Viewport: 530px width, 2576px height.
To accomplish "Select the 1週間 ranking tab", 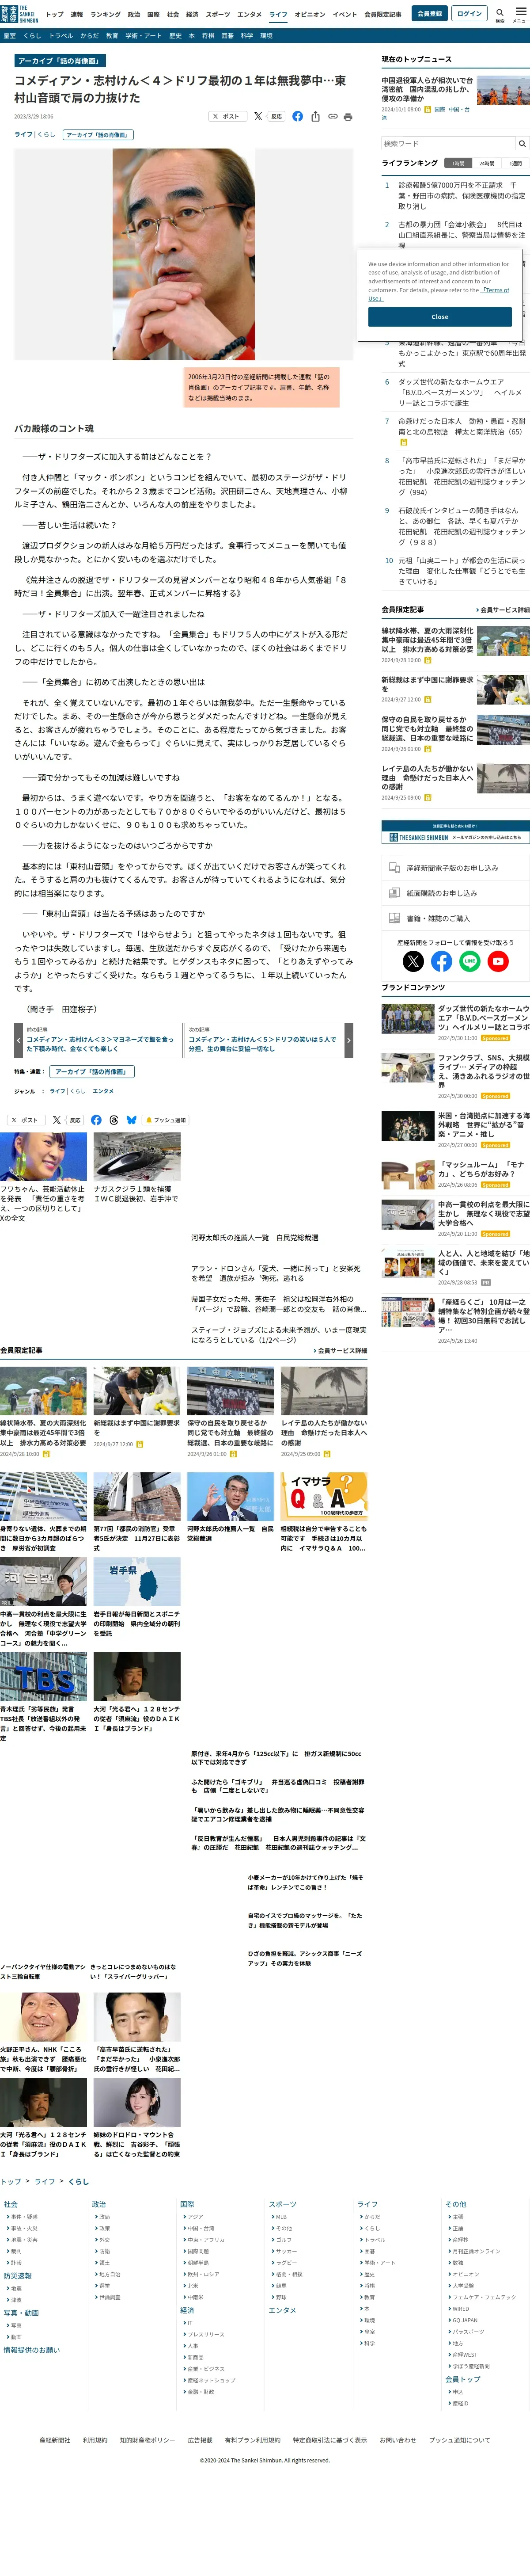I will 515,163.
